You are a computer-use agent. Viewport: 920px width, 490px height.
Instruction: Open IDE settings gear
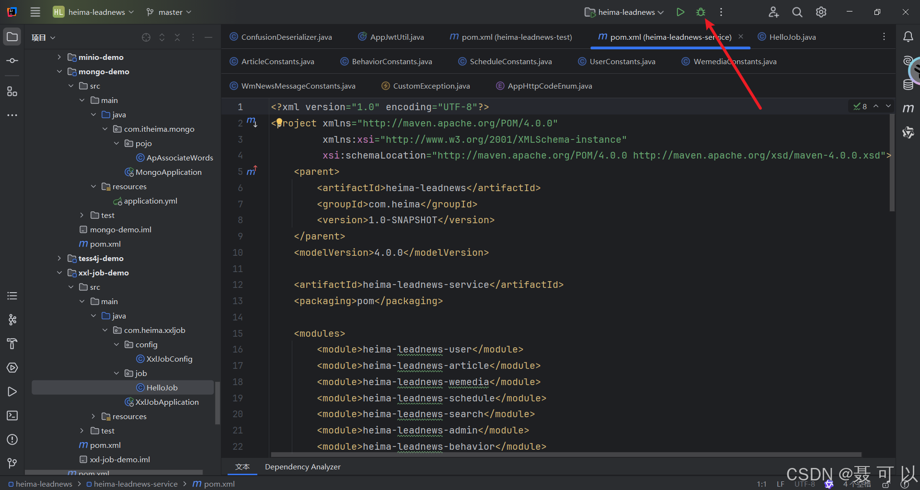[821, 12]
